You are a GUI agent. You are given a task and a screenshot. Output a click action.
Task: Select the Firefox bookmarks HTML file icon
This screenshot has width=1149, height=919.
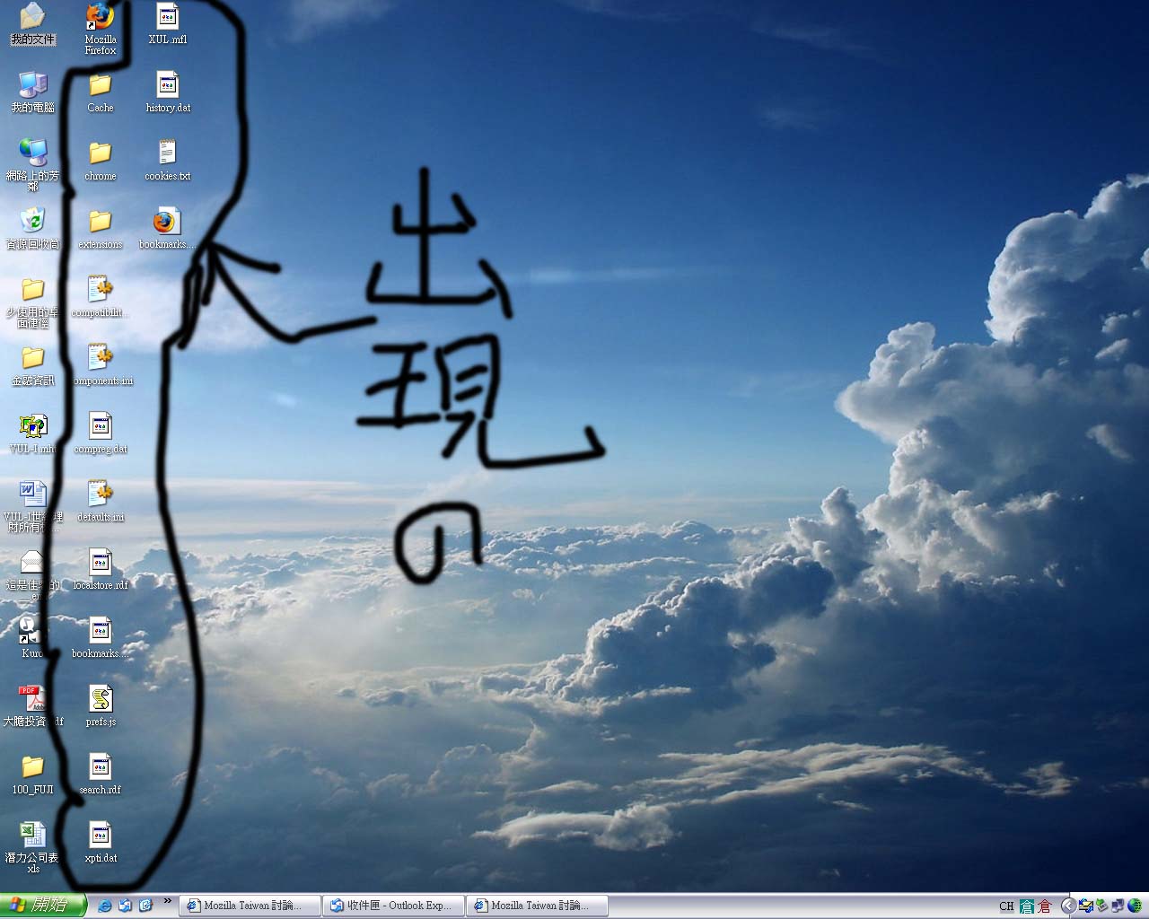(166, 229)
